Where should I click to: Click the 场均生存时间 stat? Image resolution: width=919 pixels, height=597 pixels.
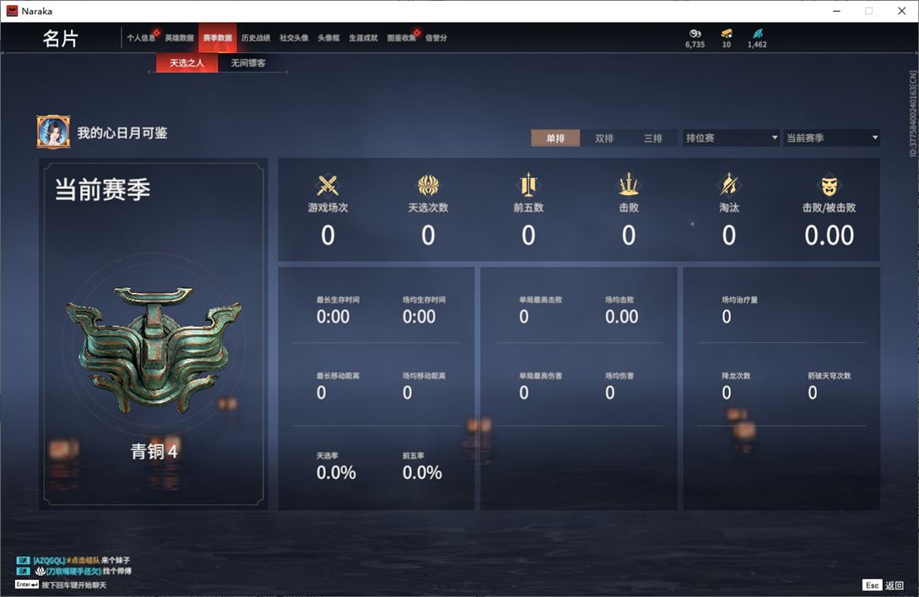tap(423, 310)
